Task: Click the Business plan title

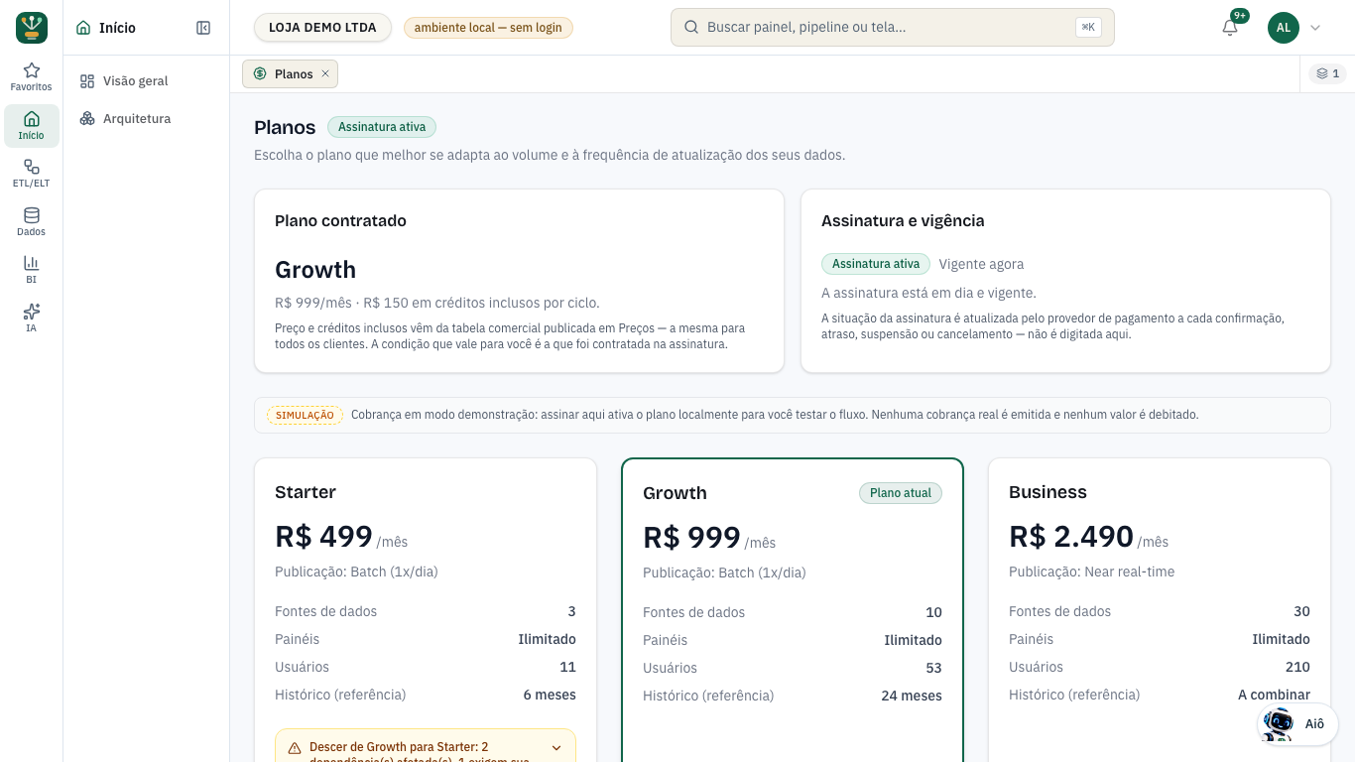Action: (x=1047, y=492)
